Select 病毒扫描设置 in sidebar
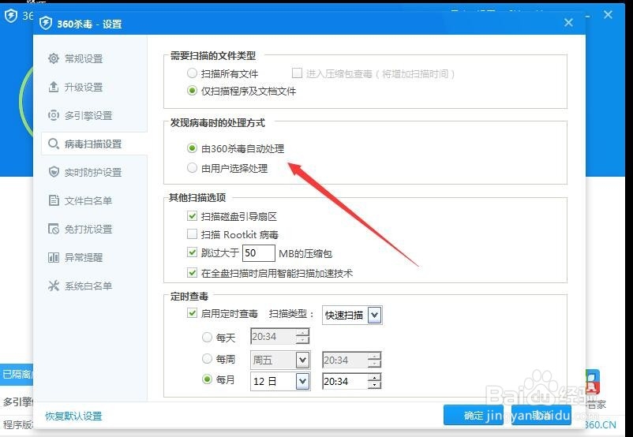The width and height of the screenshot is (633, 437). click(x=93, y=144)
